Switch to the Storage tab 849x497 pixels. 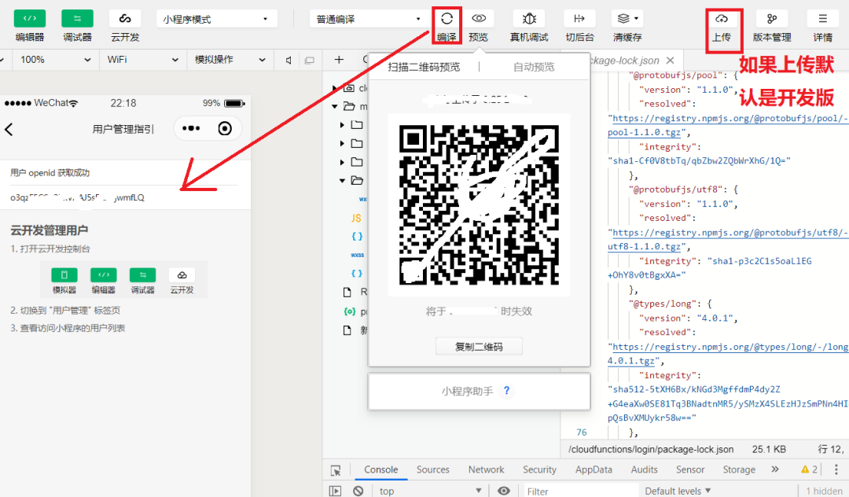pos(739,470)
